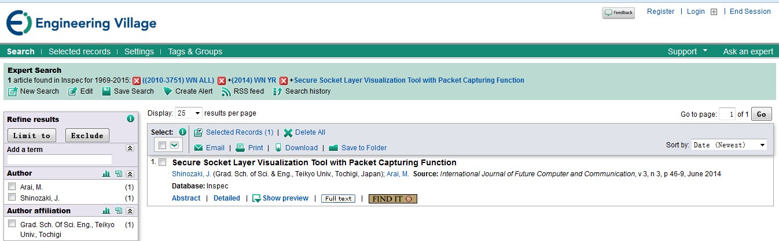Image resolution: width=779 pixels, height=241 pixels.
Task: Click the FIND IT button
Action: (393, 198)
